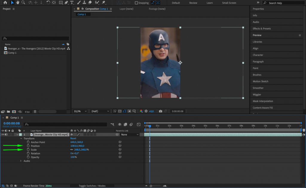
Task: Mute audio on the movie clip layer
Action: click(x=6, y=134)
